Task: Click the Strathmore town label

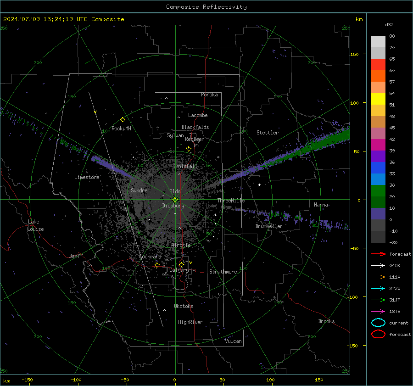Action: click(223, 272)
